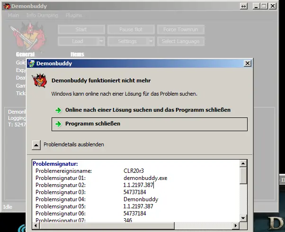Click the 'demonbuddy.exe' value
The image size is (285, 232).
pyautogui.click(x=145, y=178)
